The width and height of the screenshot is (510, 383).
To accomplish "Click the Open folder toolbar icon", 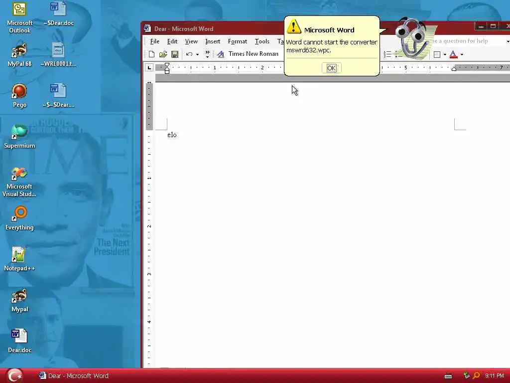I will [x=163, y=54].
